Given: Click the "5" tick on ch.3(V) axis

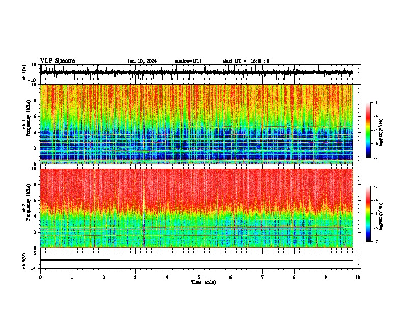Looking at the screenshot, I should [x=35, y=253].
